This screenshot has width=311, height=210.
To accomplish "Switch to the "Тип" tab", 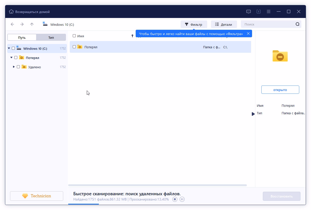I will (51, 37).
